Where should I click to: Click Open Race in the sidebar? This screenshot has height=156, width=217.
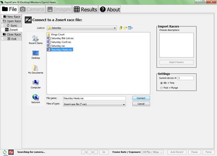(11, 21)
